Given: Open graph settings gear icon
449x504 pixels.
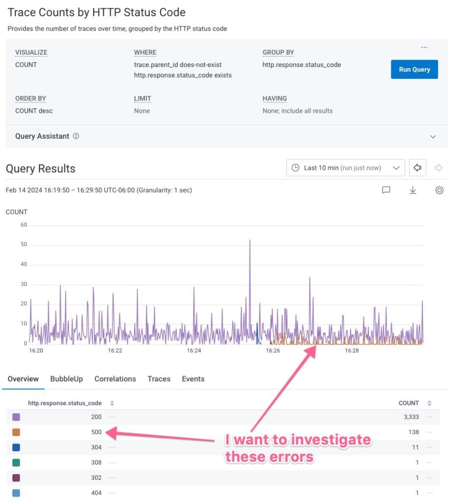Looking at the screenshot, I should [x=439, y=190].
